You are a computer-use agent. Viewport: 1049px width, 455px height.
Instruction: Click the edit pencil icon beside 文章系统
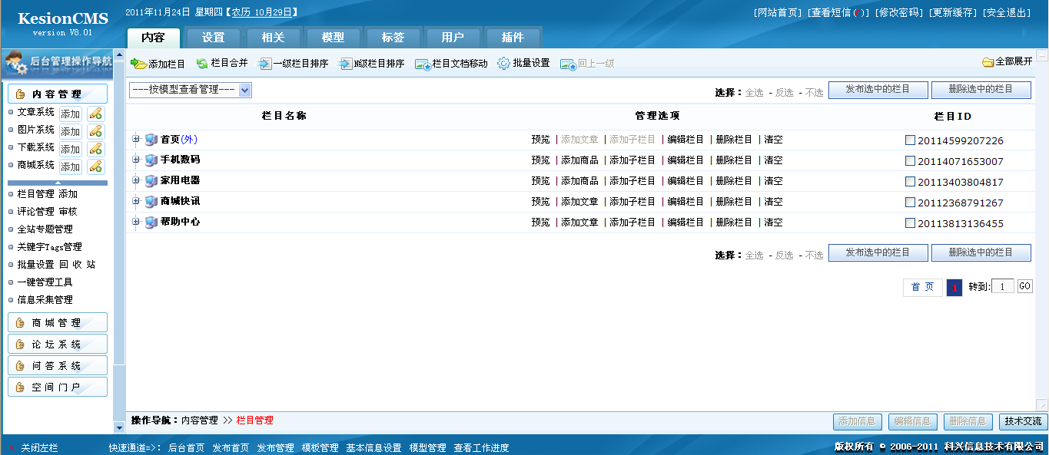pos(95,113)
